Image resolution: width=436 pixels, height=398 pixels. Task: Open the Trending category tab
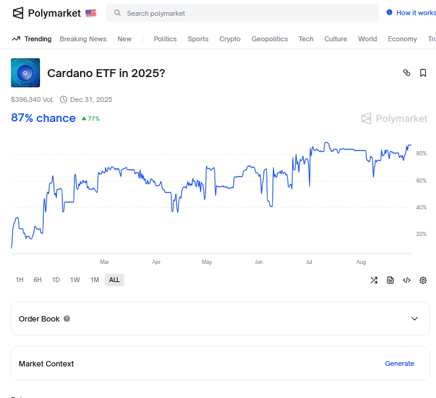pos(32,39)
